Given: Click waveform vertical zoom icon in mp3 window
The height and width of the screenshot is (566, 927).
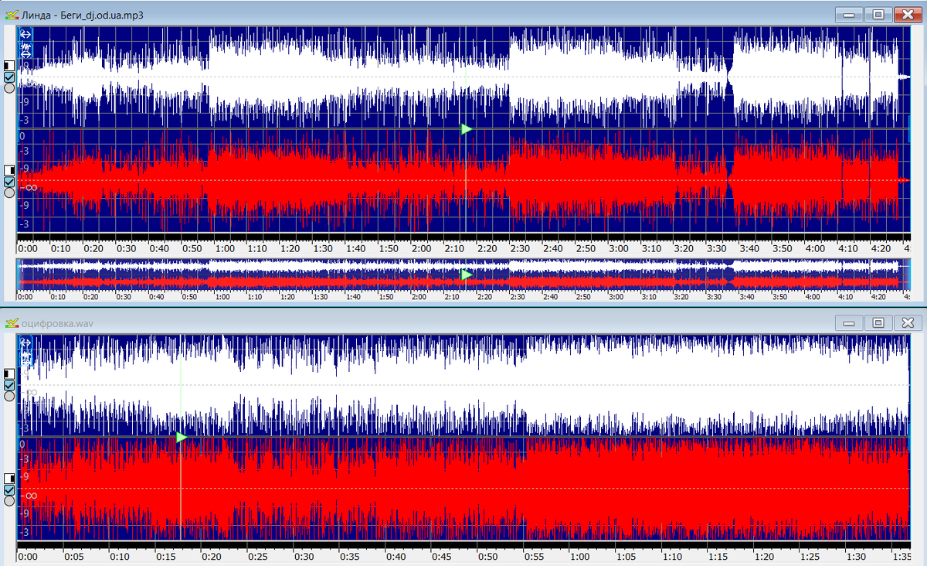Looking at the screenshot, I should (25, 50).
